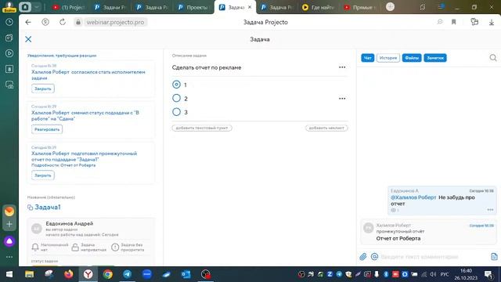Attach a file with the paperclip icon
Viewport: 501px width, 282px height.
pos(363,256)
